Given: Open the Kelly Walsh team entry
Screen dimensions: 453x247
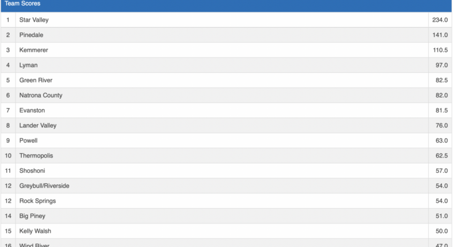Looking at the screenshot, I should (35, 231).
